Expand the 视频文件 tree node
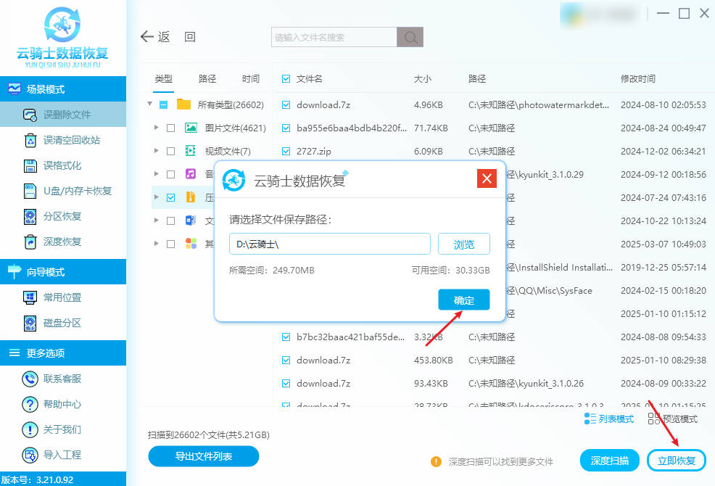 157,151
